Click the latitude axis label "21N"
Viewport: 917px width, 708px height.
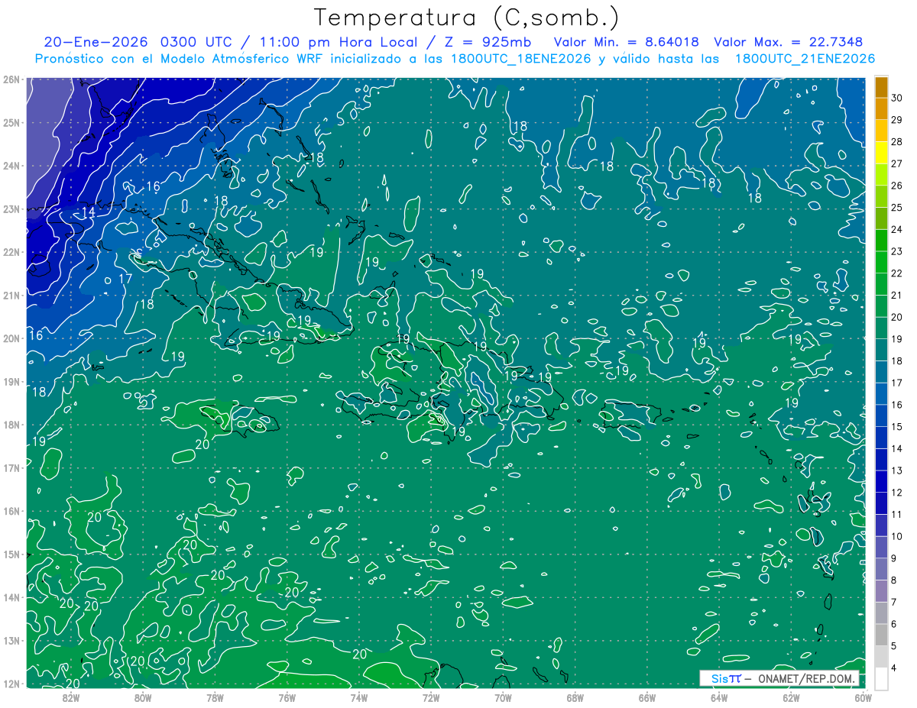tap(11, 296)
